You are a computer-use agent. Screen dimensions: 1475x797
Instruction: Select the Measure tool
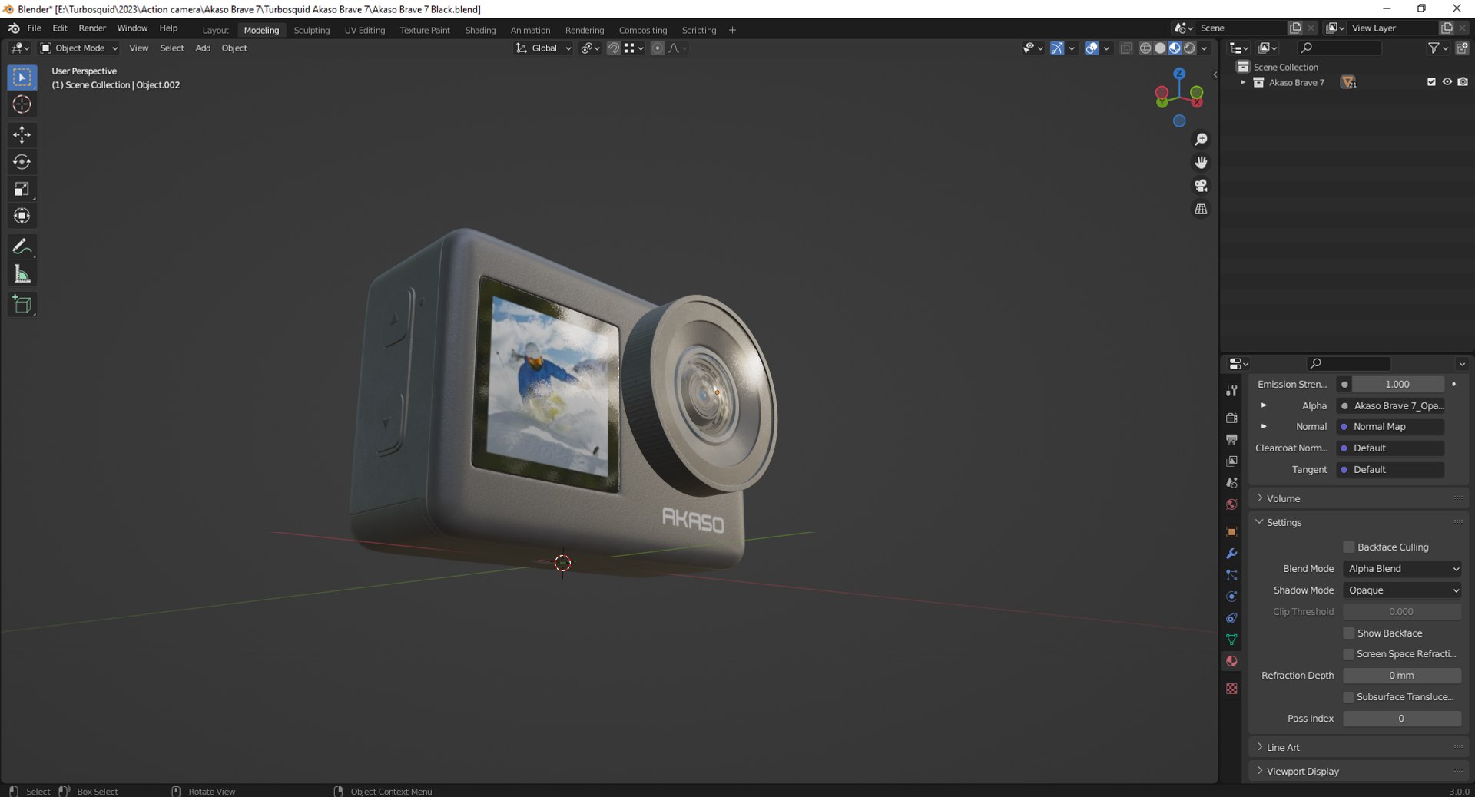[22, 274]
